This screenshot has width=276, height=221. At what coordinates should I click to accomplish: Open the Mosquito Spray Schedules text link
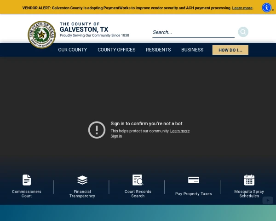pos(249,194)
